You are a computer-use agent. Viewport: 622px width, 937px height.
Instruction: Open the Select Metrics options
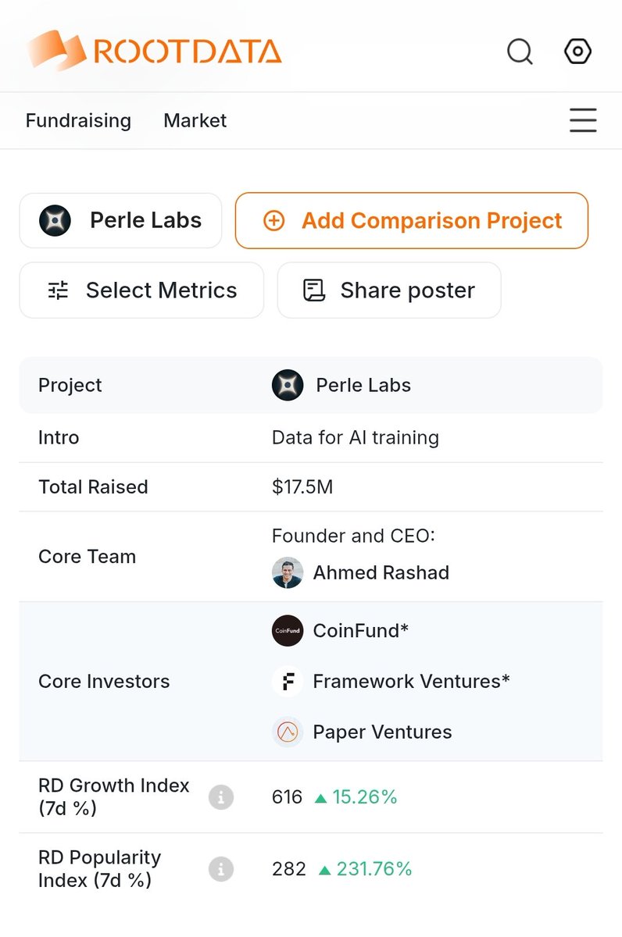[141, 290]
